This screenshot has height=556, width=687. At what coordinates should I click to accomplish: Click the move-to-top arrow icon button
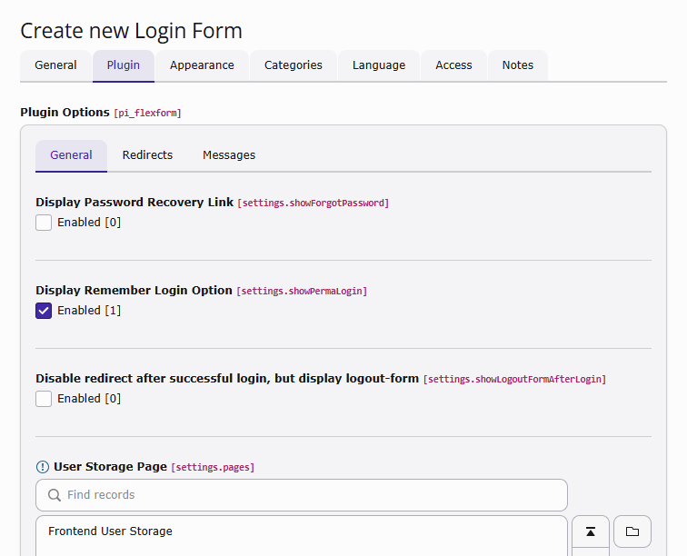(x=590, y=531)
